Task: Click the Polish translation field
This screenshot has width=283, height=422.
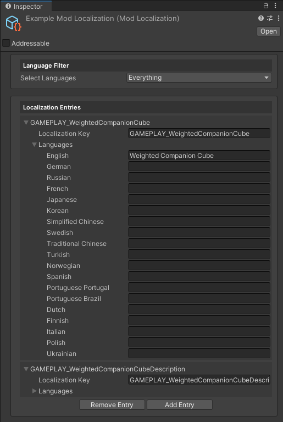Action: point(199,343)
